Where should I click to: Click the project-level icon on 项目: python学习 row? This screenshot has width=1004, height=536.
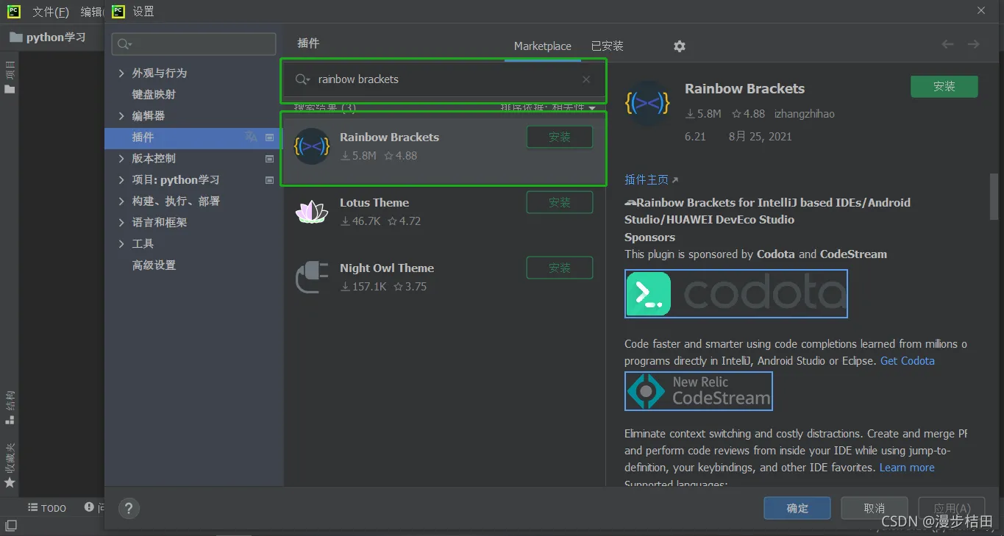pyautogui.click(x=270, y=180)
